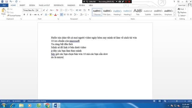Increase paragraph indent
This screenshot has height=108, width=192.
click(80, 10)
